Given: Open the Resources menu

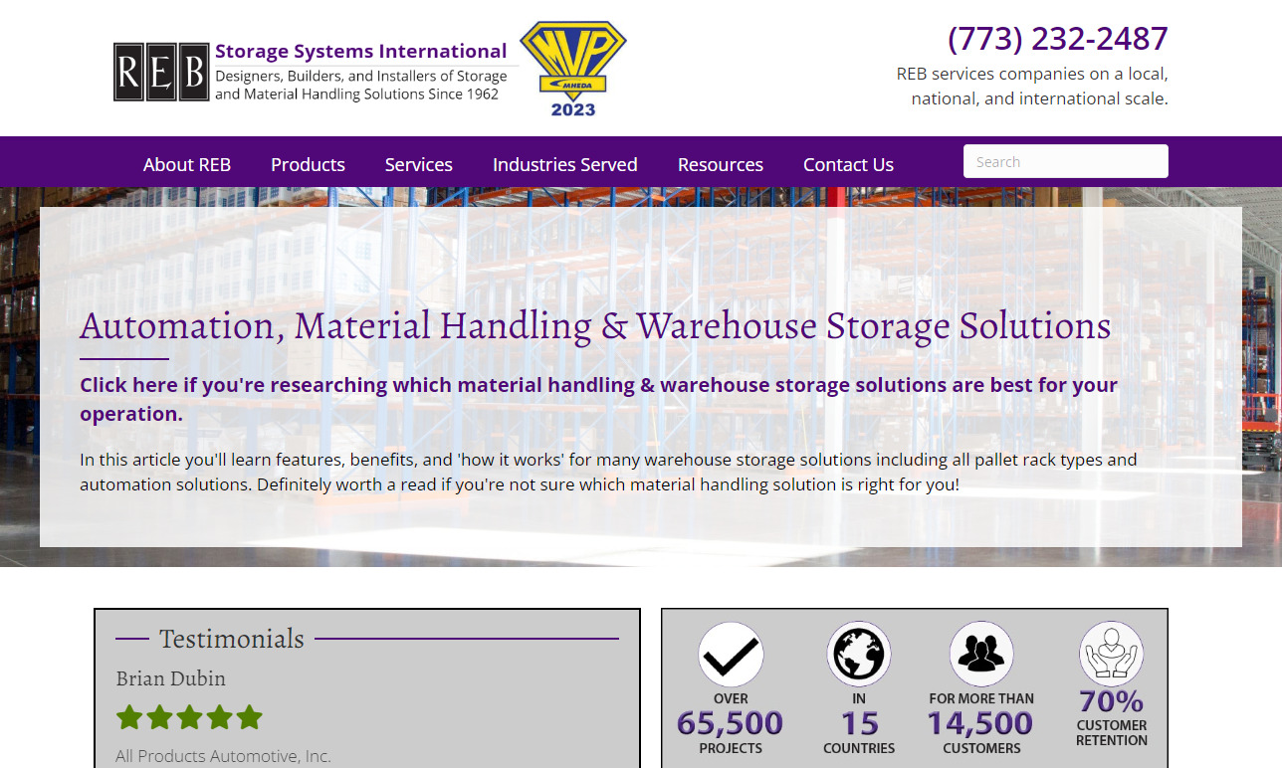Looking at the screenshot, I should (720, 164).
